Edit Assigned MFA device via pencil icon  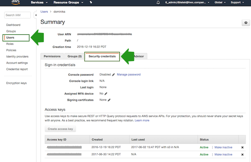[x=106, y=94]
